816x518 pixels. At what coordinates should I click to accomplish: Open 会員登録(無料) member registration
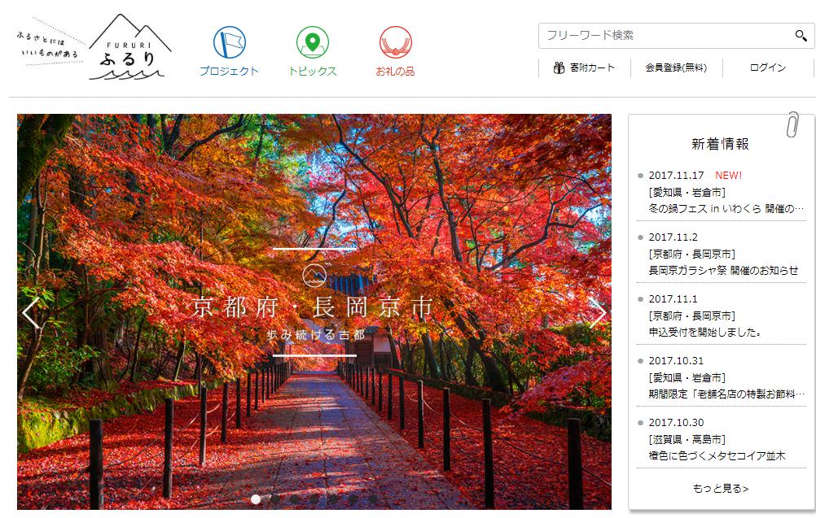click(676, 67)
